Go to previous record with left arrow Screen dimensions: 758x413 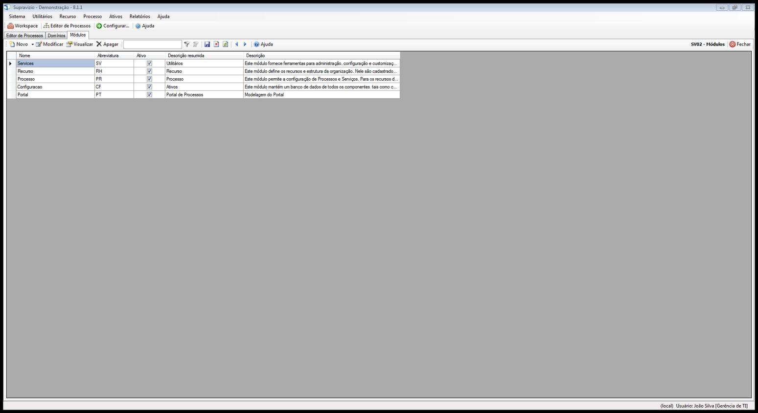tap(236, 44)
